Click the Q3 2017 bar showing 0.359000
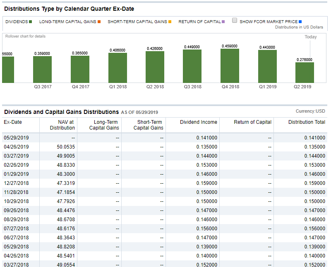Screen dimensions: 331x267 (42, 69)
